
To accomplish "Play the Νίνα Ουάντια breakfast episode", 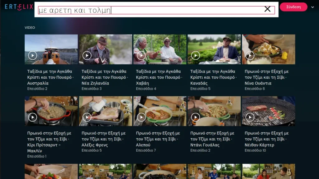I will 250,56.
